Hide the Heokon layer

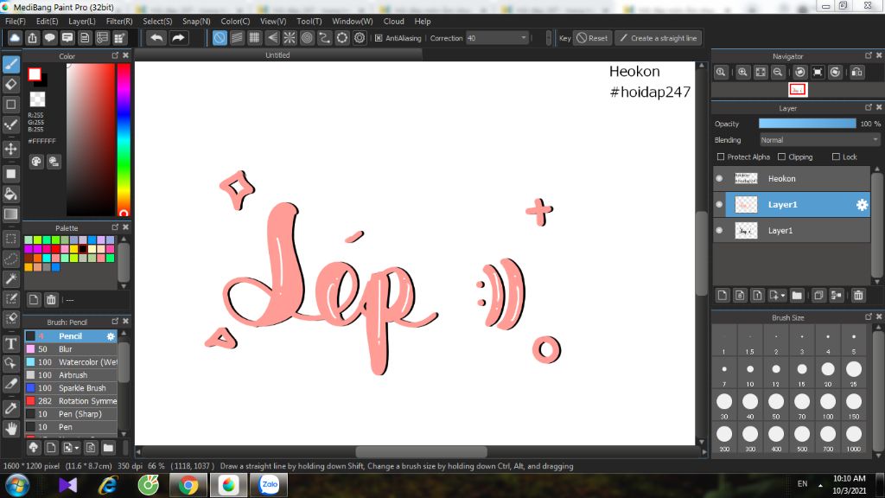(719, 178)
